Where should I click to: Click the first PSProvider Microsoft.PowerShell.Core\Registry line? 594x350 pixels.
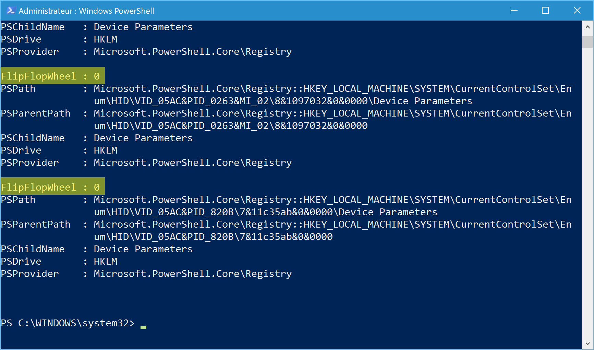coord(146,52)
